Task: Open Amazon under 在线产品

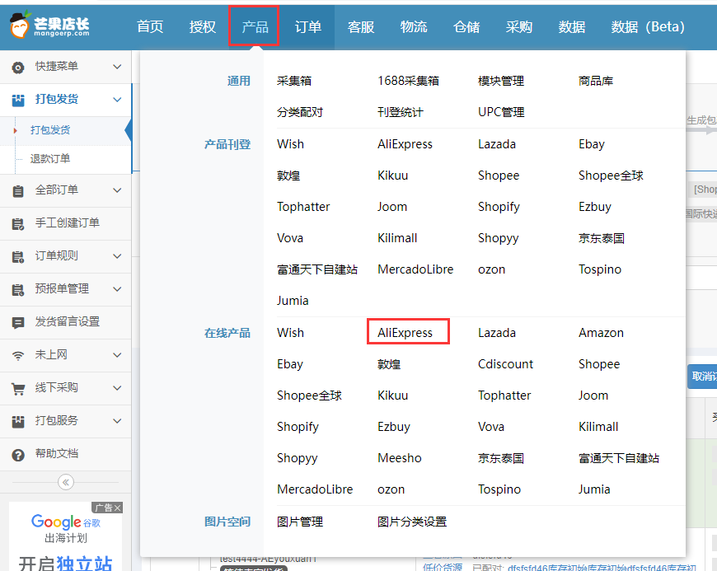Action: (602, 332)
